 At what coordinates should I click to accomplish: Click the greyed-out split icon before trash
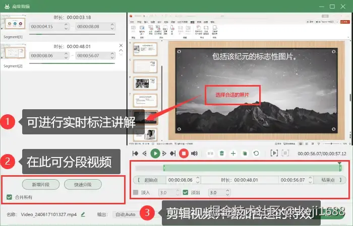210,154
